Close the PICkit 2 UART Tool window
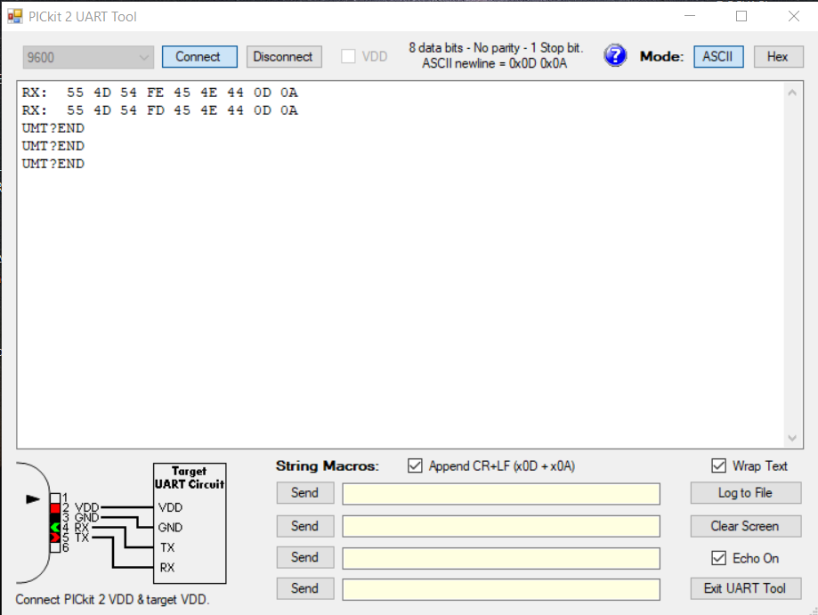Viewport: 818px width, 615px height. 793,16
